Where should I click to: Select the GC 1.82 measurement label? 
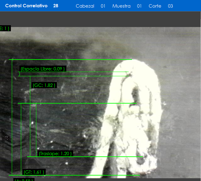44,85
